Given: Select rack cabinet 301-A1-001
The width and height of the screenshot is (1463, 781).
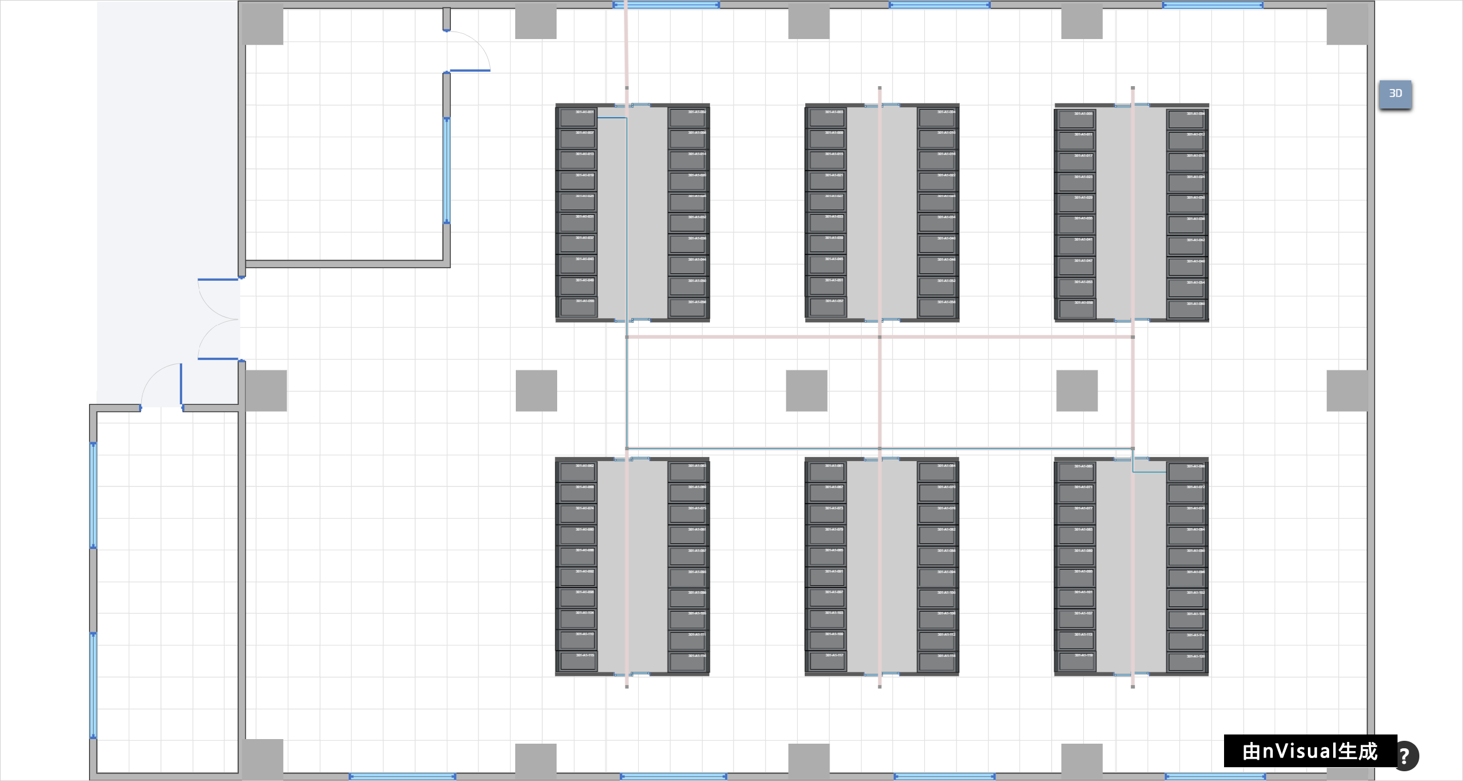Looking at the screenshot, I should tap(578, 118).
